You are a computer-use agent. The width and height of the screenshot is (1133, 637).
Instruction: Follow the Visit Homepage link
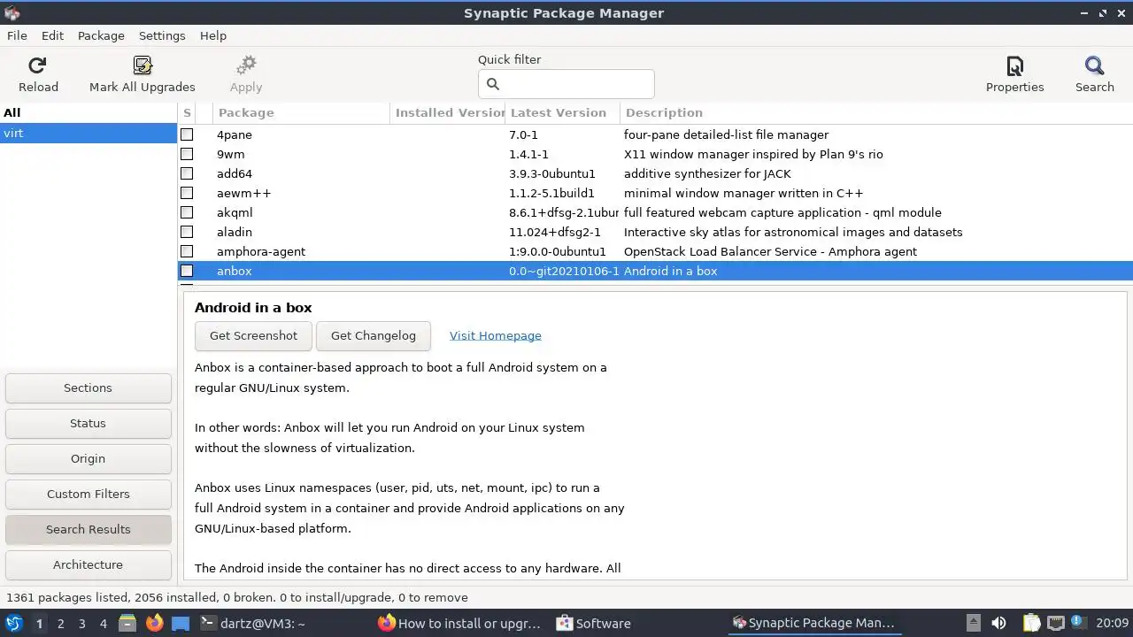[x=496, y=335]
